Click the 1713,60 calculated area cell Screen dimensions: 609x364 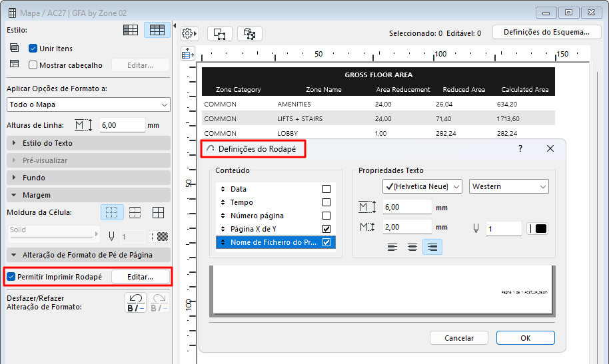(508, 118)
